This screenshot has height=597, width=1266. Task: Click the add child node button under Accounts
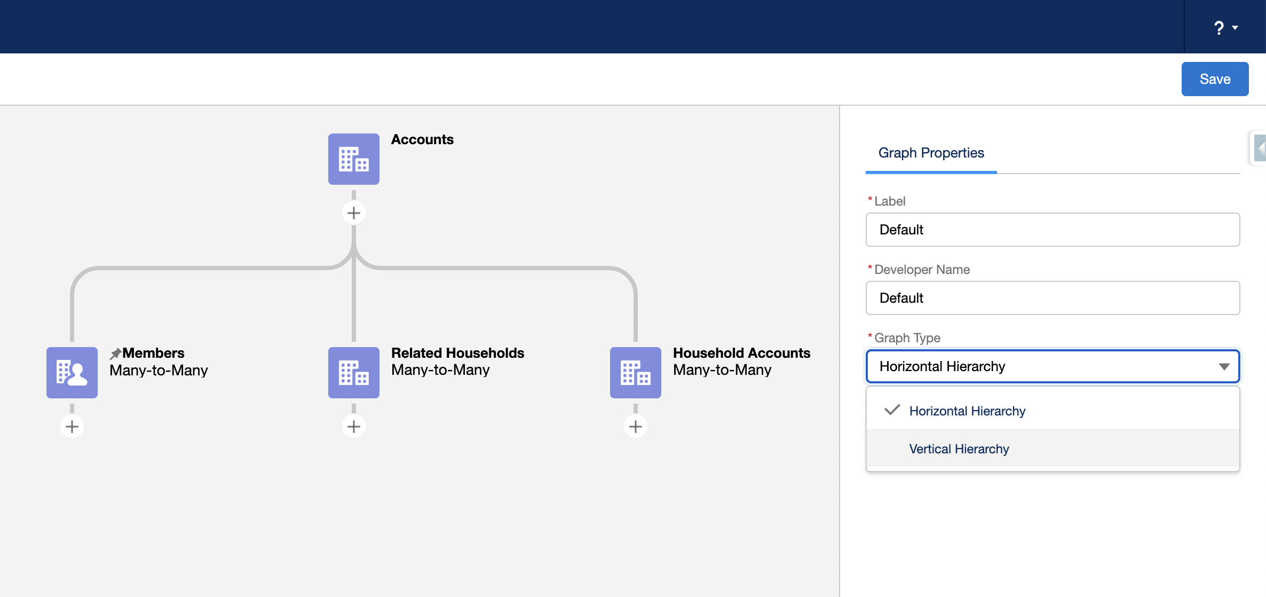point(354,213)
